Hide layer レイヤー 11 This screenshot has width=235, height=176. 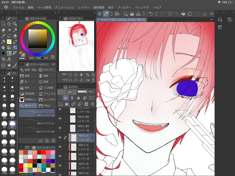pos(60,119)
